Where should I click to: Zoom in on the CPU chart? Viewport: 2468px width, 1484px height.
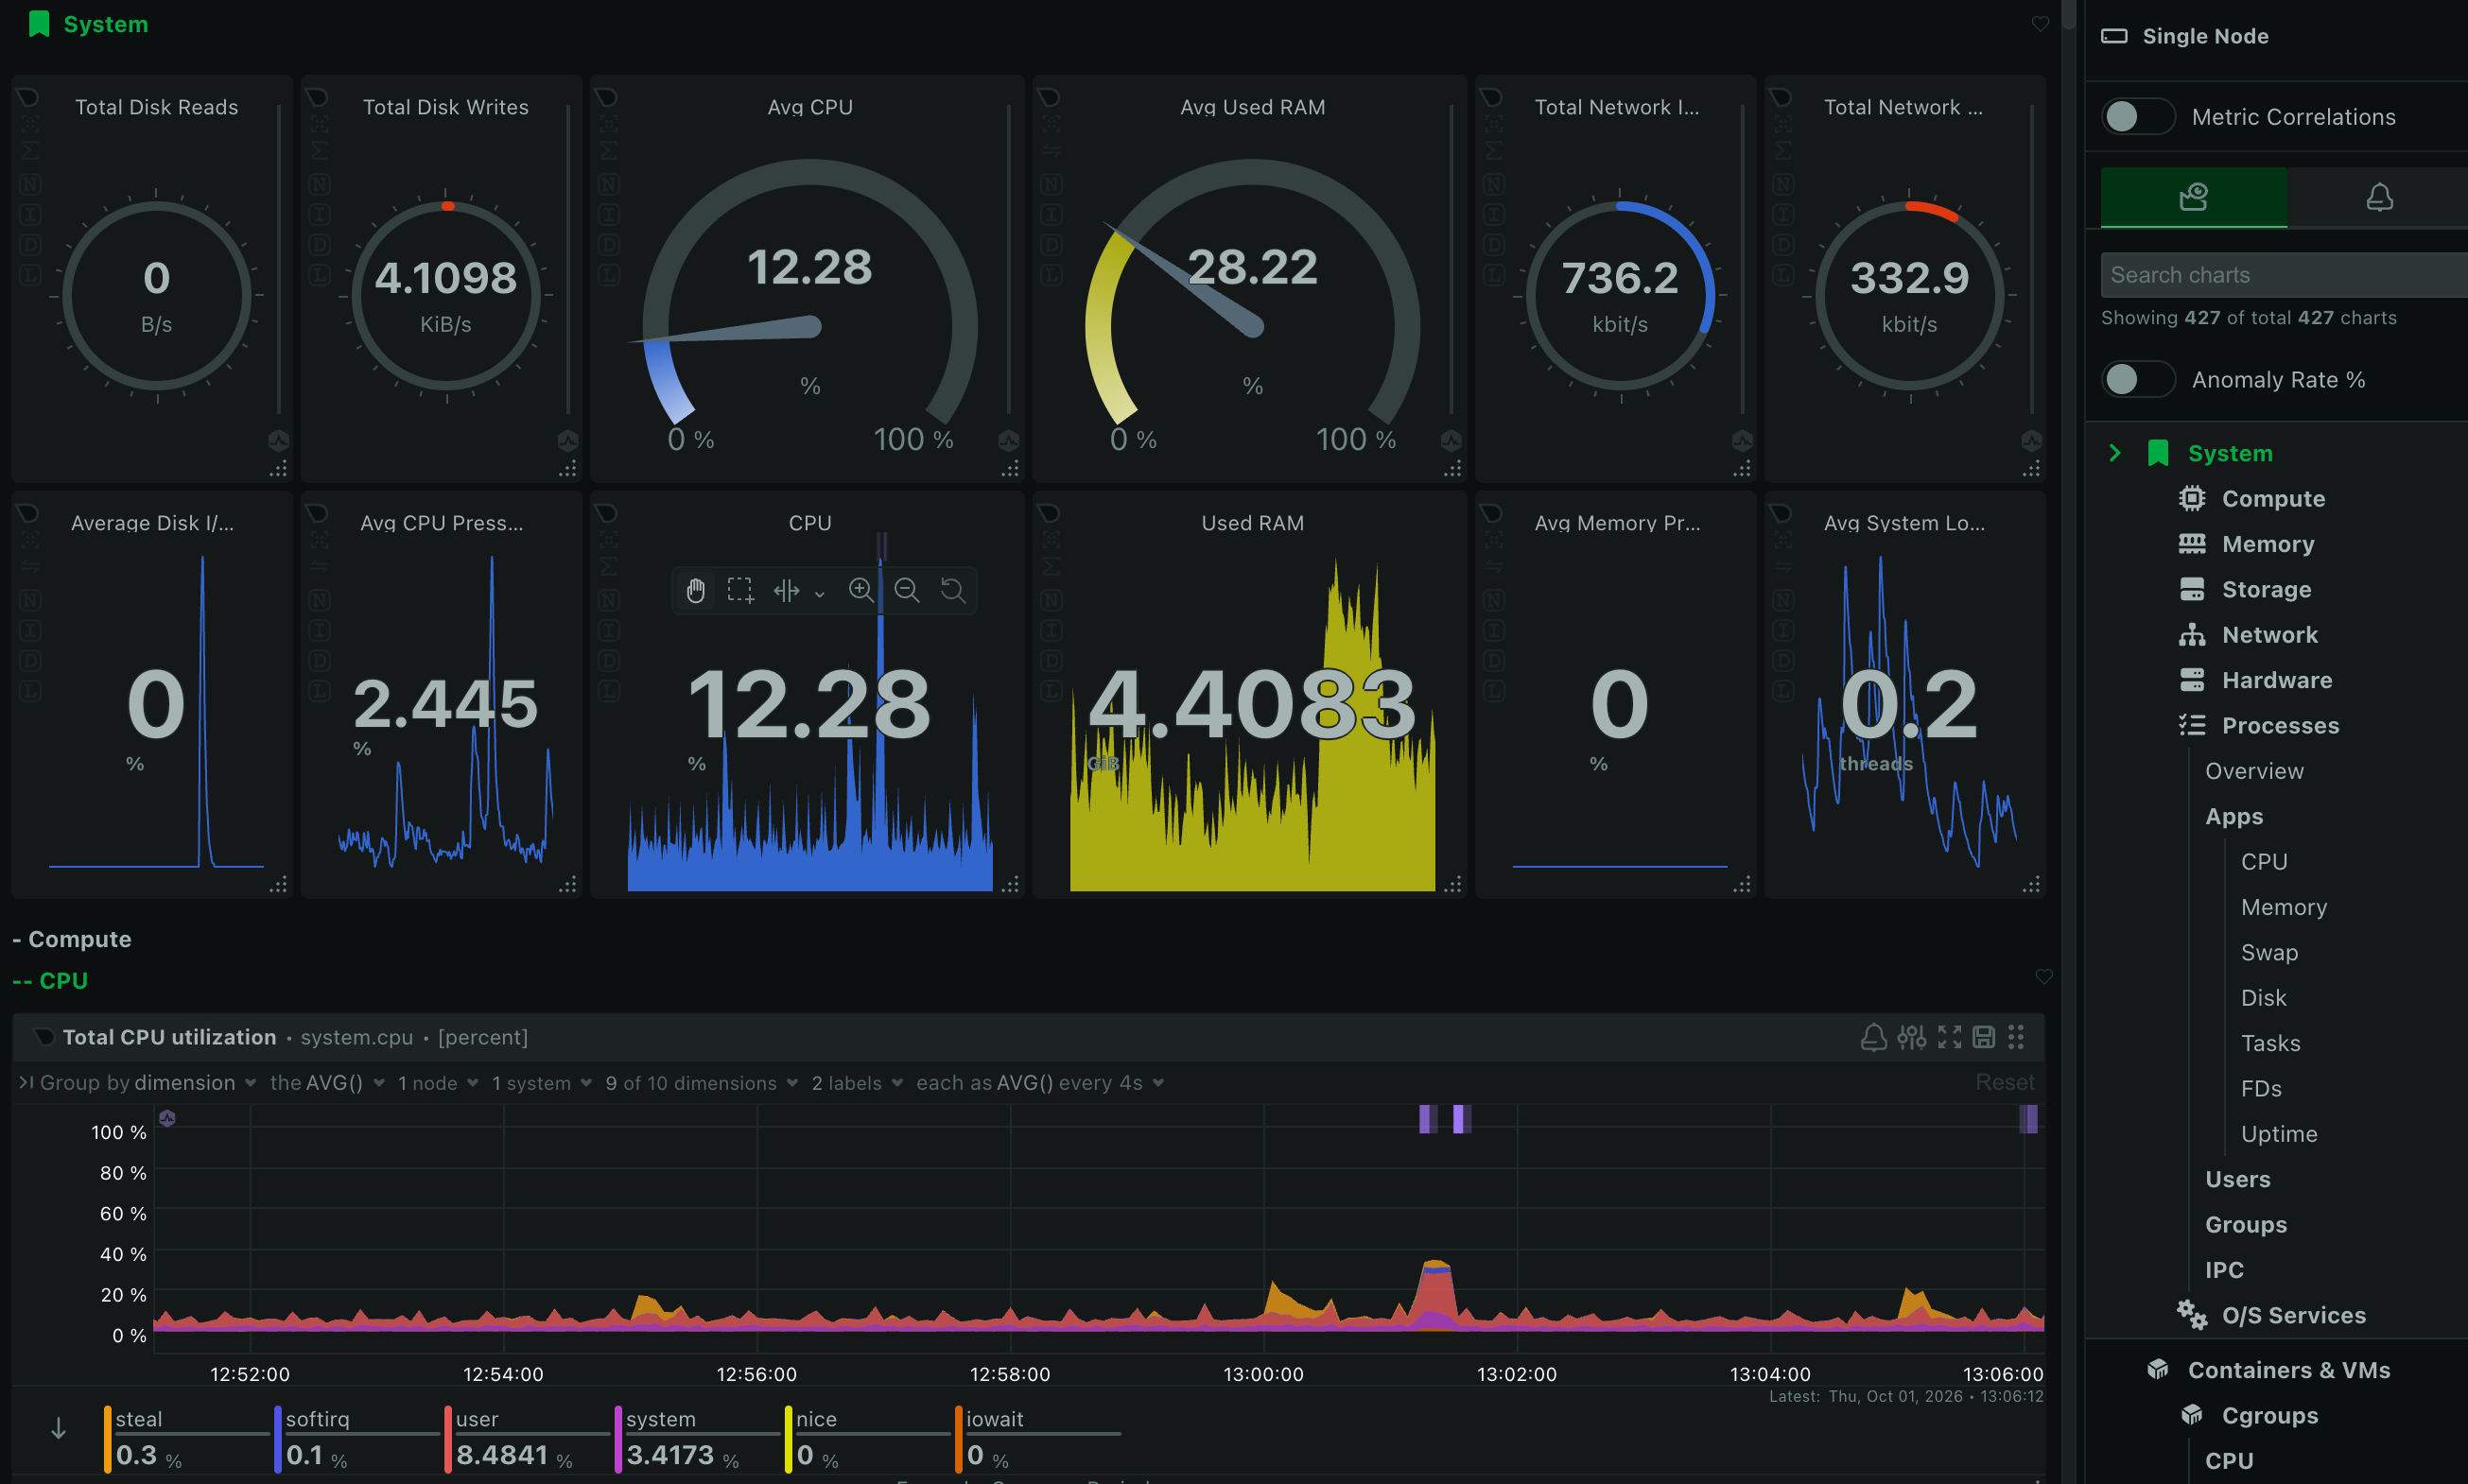(x=860, y=590)
